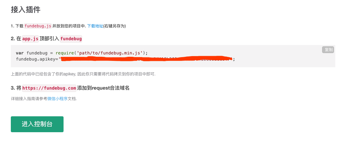Click the 复制 copy button
338x142 pixels.
click(x=328, y=50)
